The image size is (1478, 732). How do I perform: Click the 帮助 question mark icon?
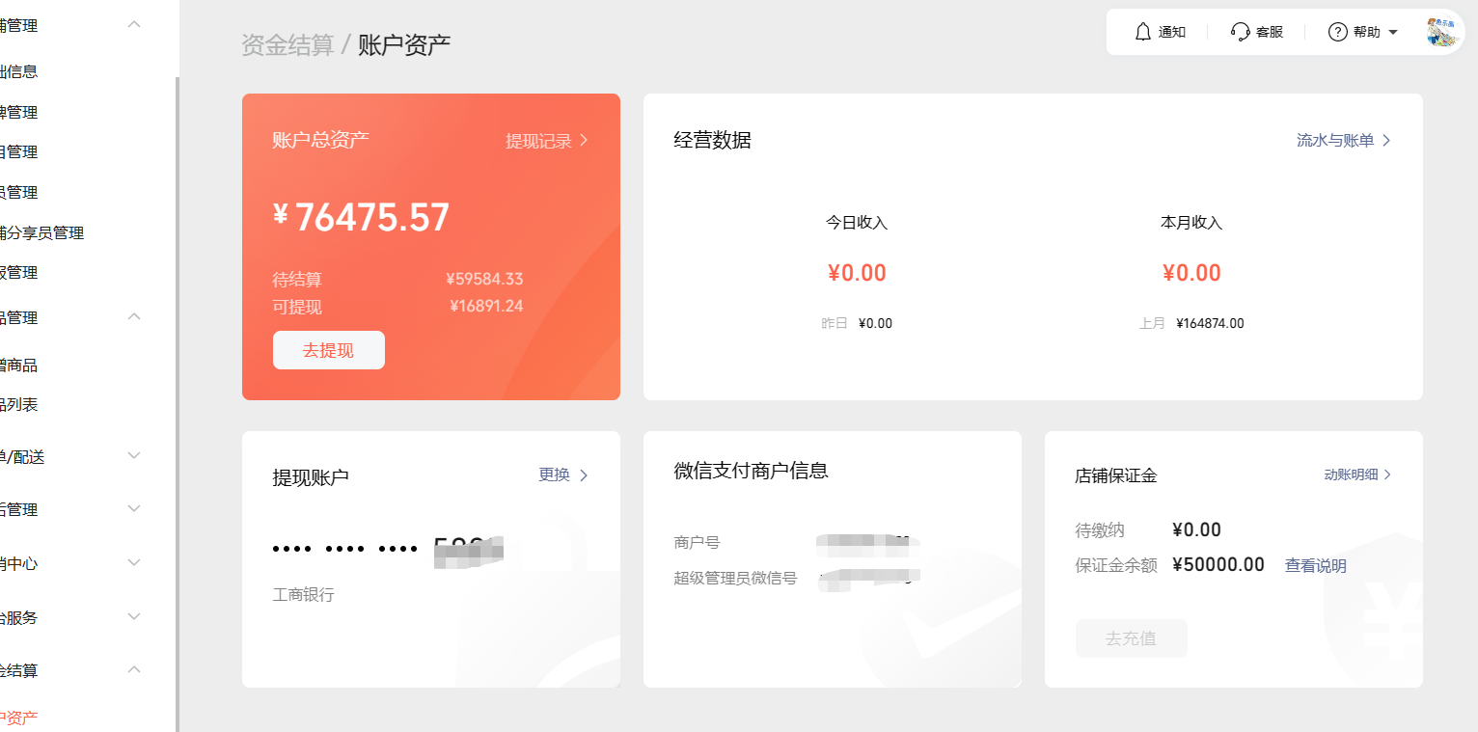point(1338,32)
